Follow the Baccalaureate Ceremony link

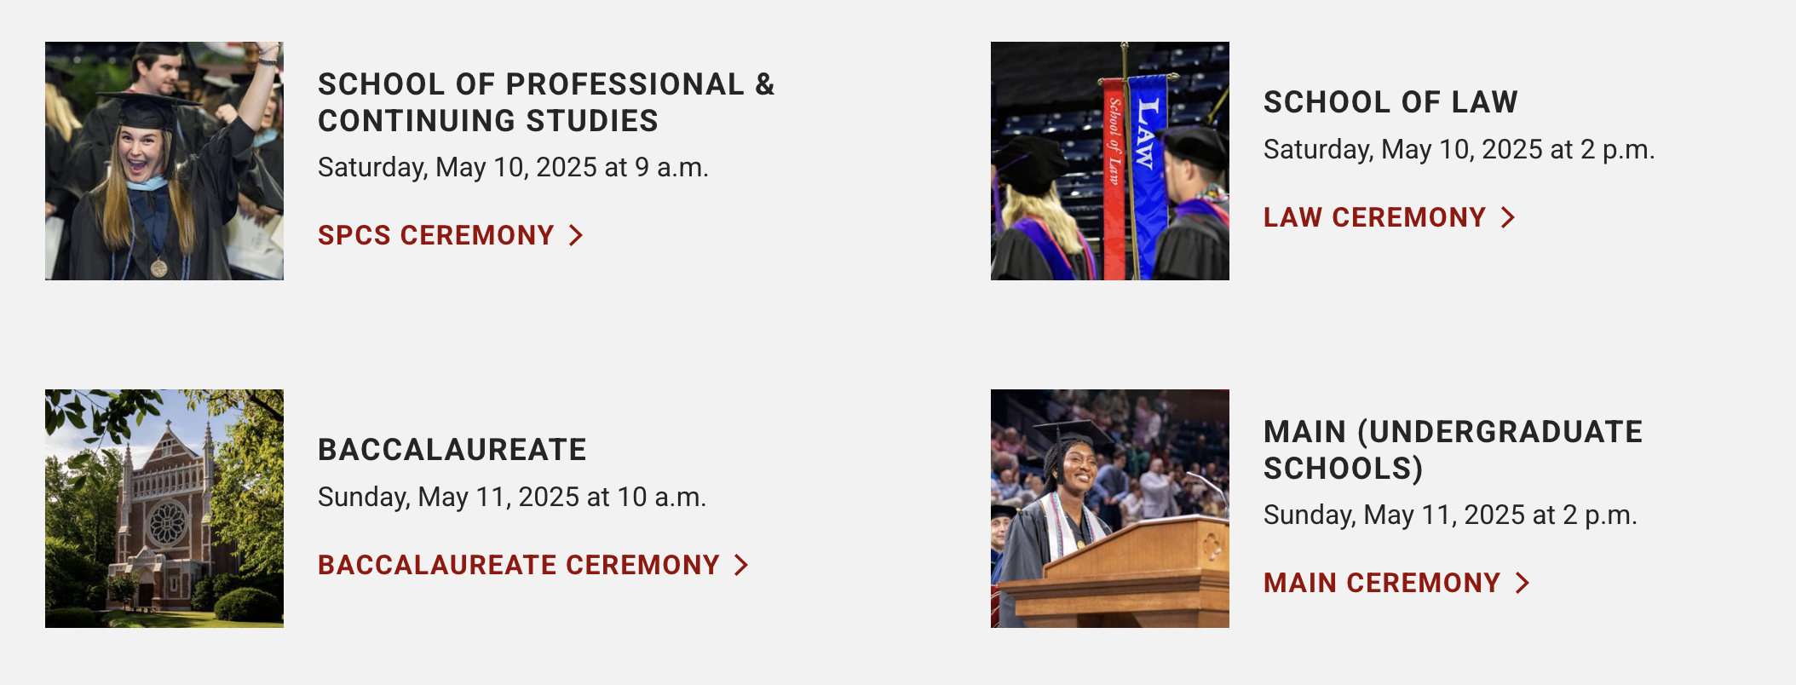[x=518, y=565]
